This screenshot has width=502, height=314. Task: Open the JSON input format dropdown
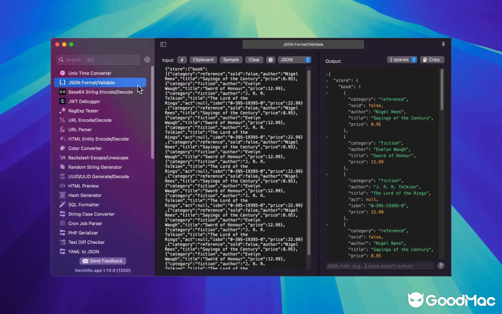pyautogui.click(x=295, y=60)
